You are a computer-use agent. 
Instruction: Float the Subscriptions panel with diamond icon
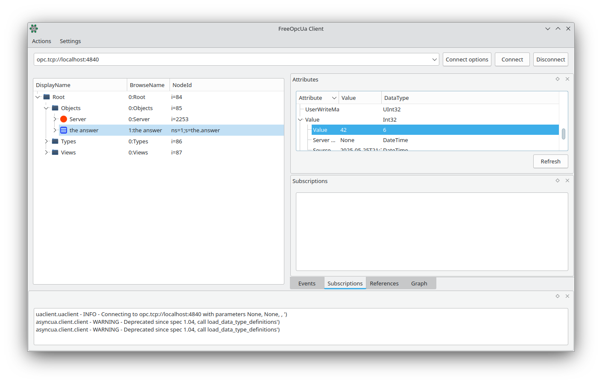[558, 180]
